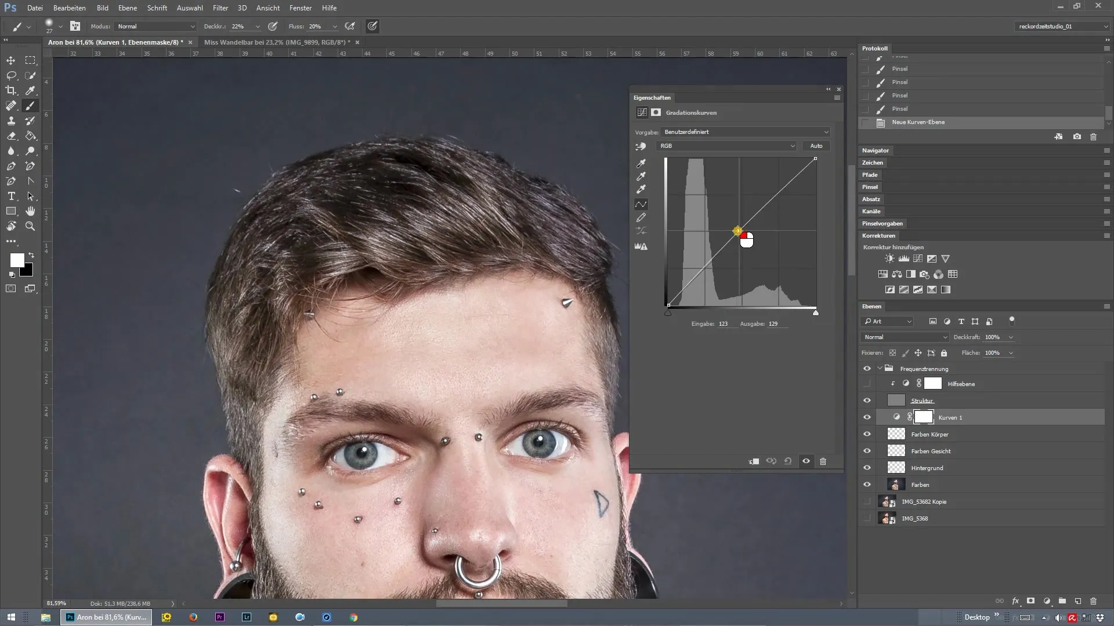Select Neue Kurven-Ebene history state
This screenshot has height=626, width=1114.
tap(982, 122)
